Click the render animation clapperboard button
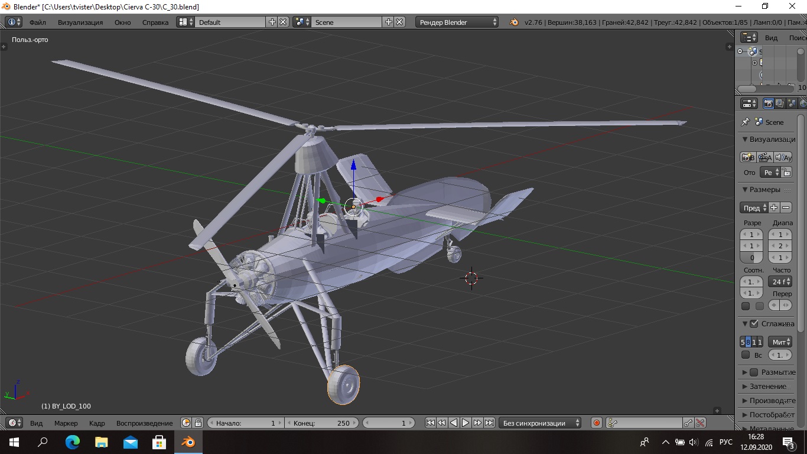 (x=765, y=157)
